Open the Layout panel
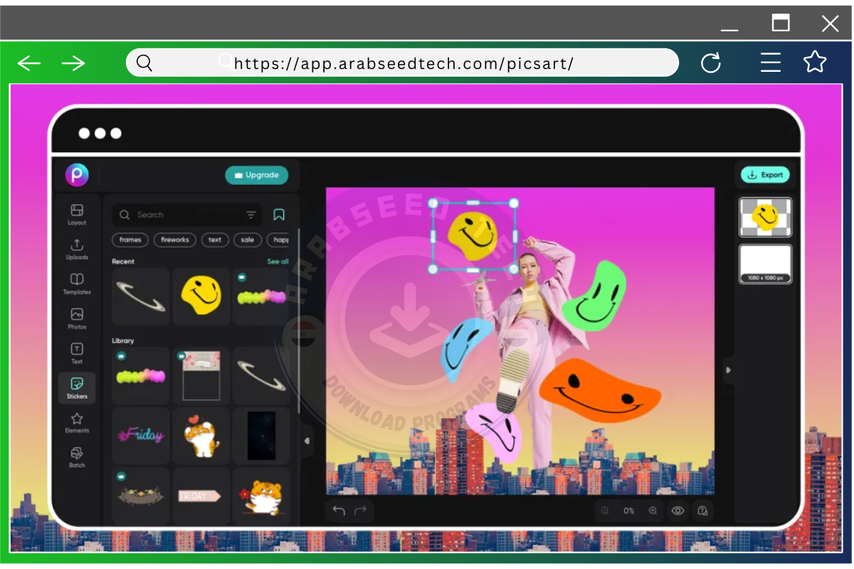Screen dimensions: 854x569 point(77,210)
